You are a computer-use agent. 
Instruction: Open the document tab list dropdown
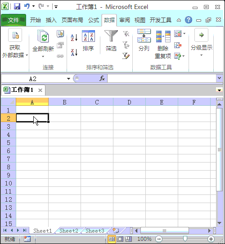[220, 90]
